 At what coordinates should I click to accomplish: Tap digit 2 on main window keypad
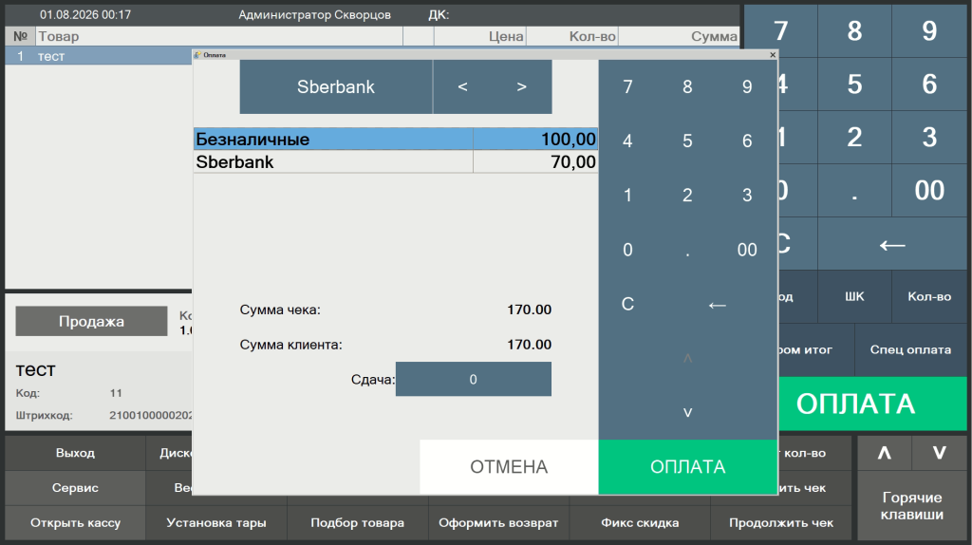[x=855, y=137]
